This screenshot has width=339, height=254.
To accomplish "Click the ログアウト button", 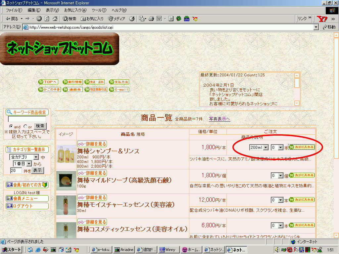I will coord(27,206).
